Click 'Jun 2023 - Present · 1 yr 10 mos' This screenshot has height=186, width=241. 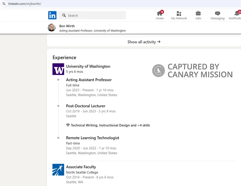click(x=90, y=90)
